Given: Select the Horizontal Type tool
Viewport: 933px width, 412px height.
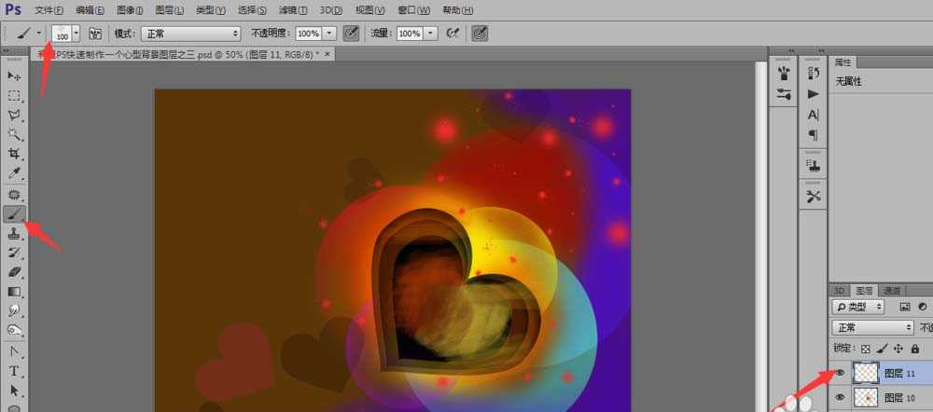Looking at the screenshot, I should point(14,370).
